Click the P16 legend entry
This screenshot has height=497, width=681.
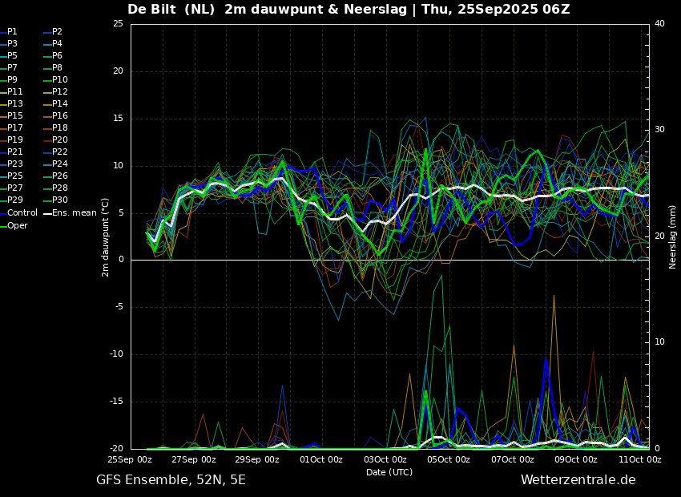pyautogui.click(x=55, y=115)
